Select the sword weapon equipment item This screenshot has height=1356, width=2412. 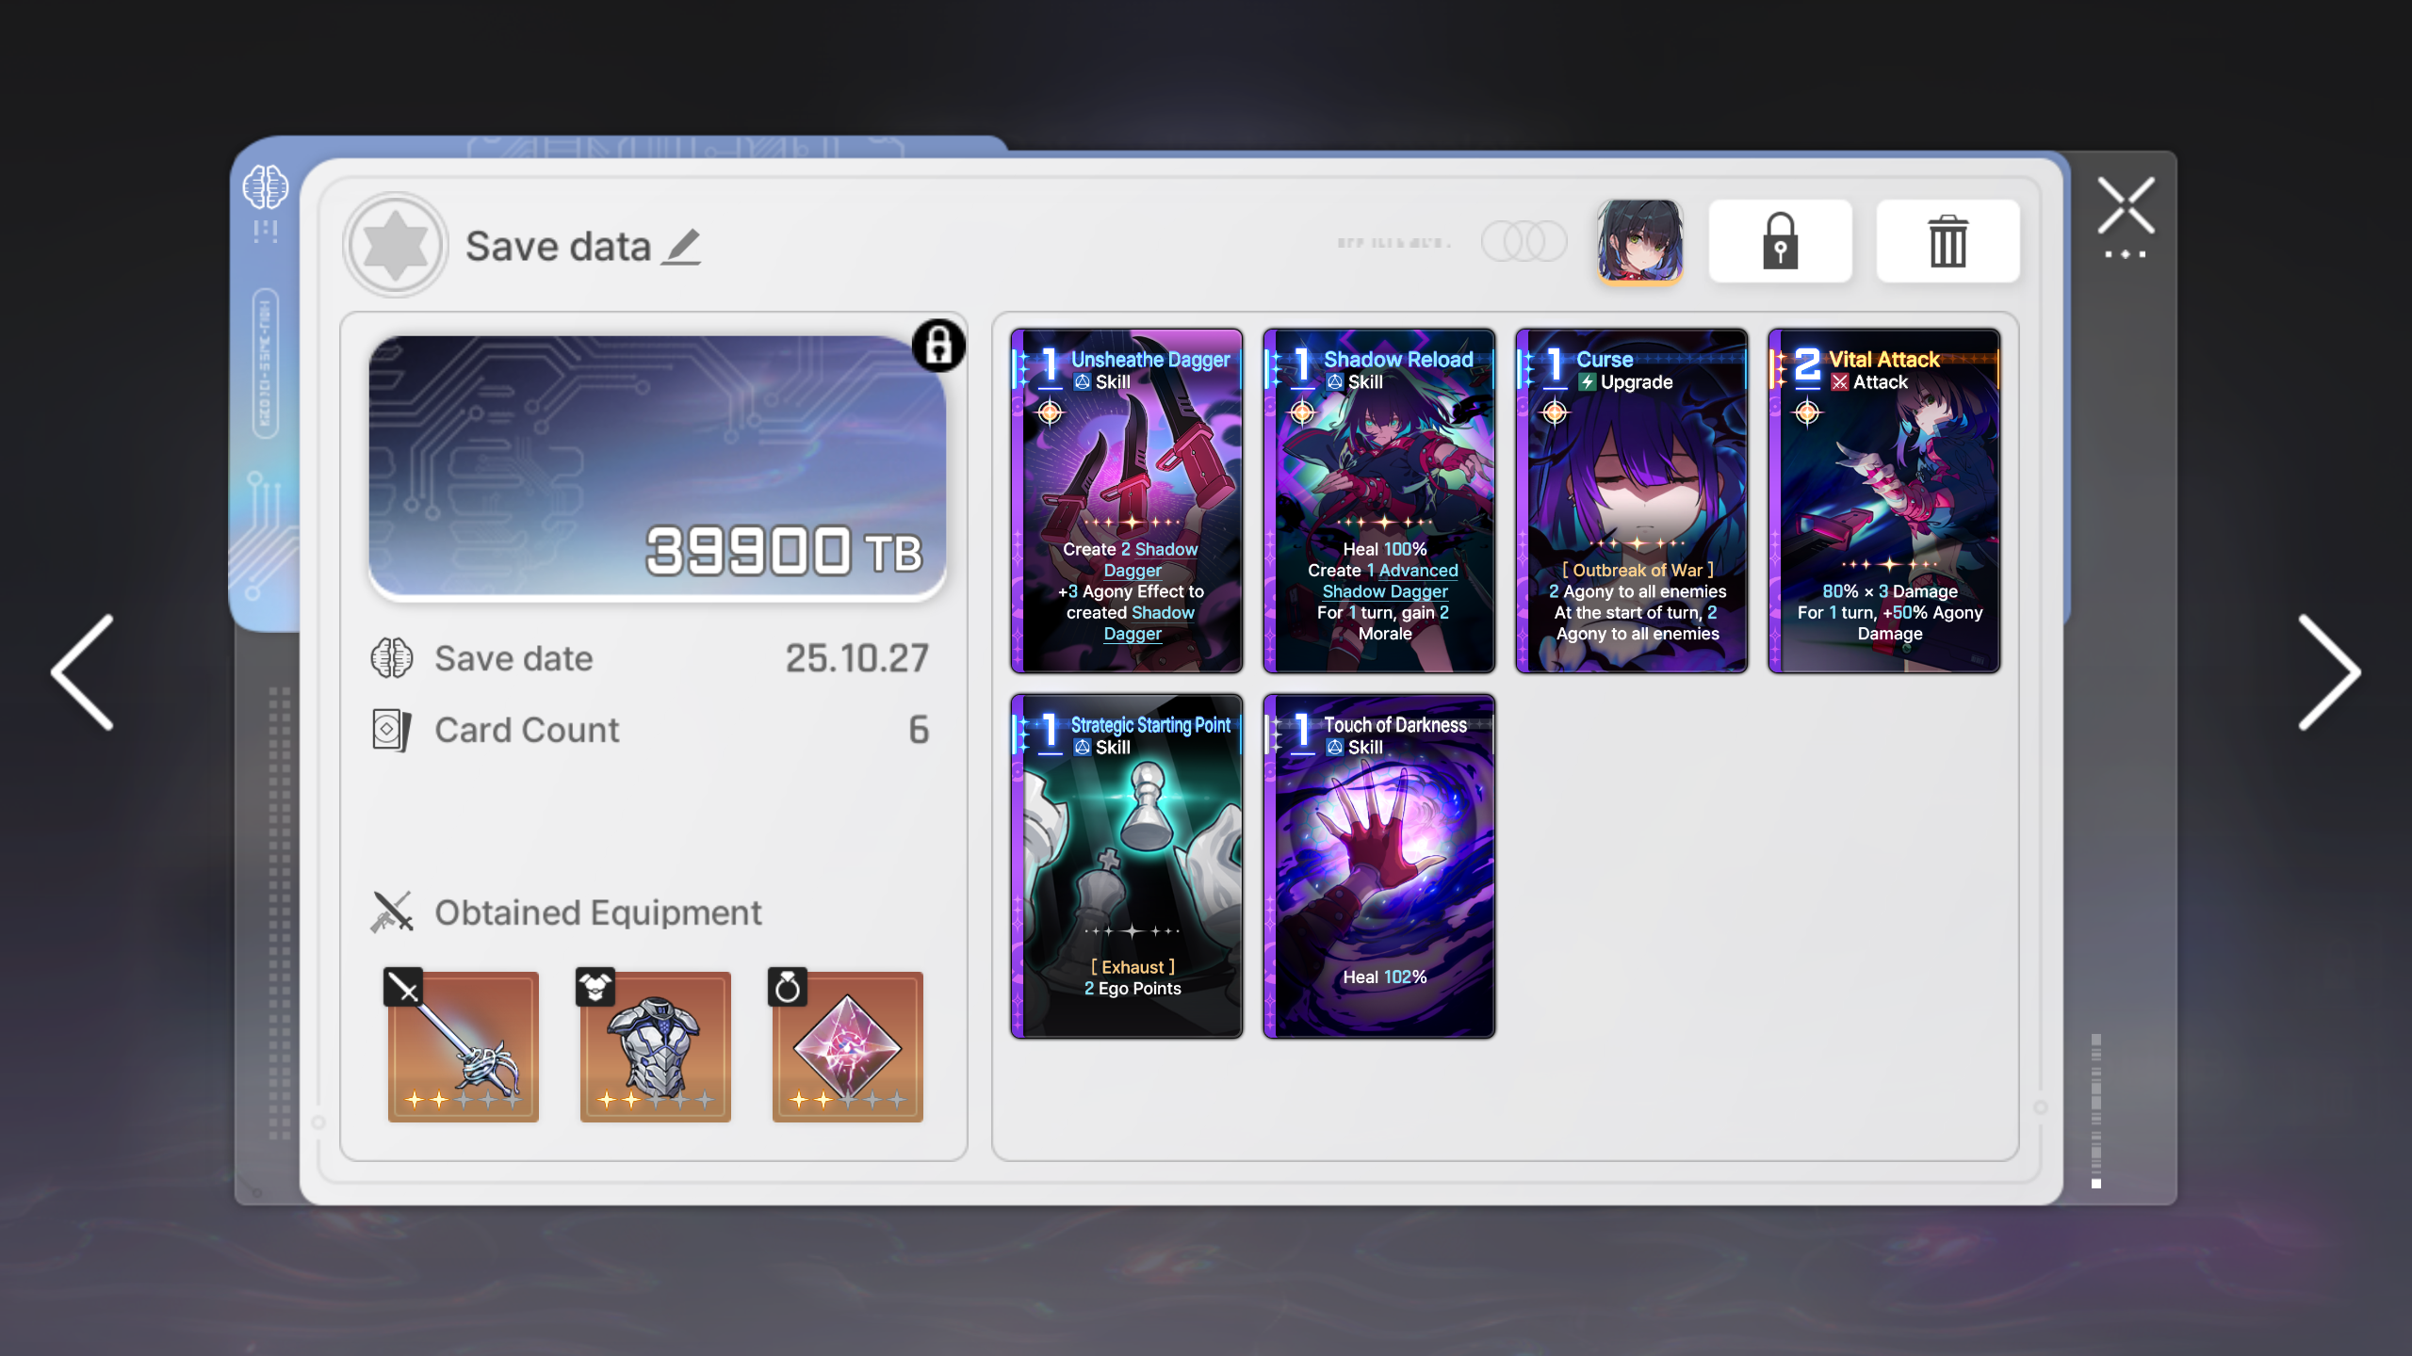pos(463,1045)
